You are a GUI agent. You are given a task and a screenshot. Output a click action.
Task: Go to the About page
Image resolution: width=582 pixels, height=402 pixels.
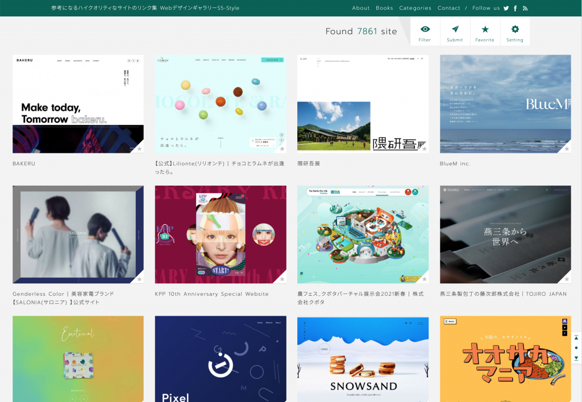tap(361, 8)
